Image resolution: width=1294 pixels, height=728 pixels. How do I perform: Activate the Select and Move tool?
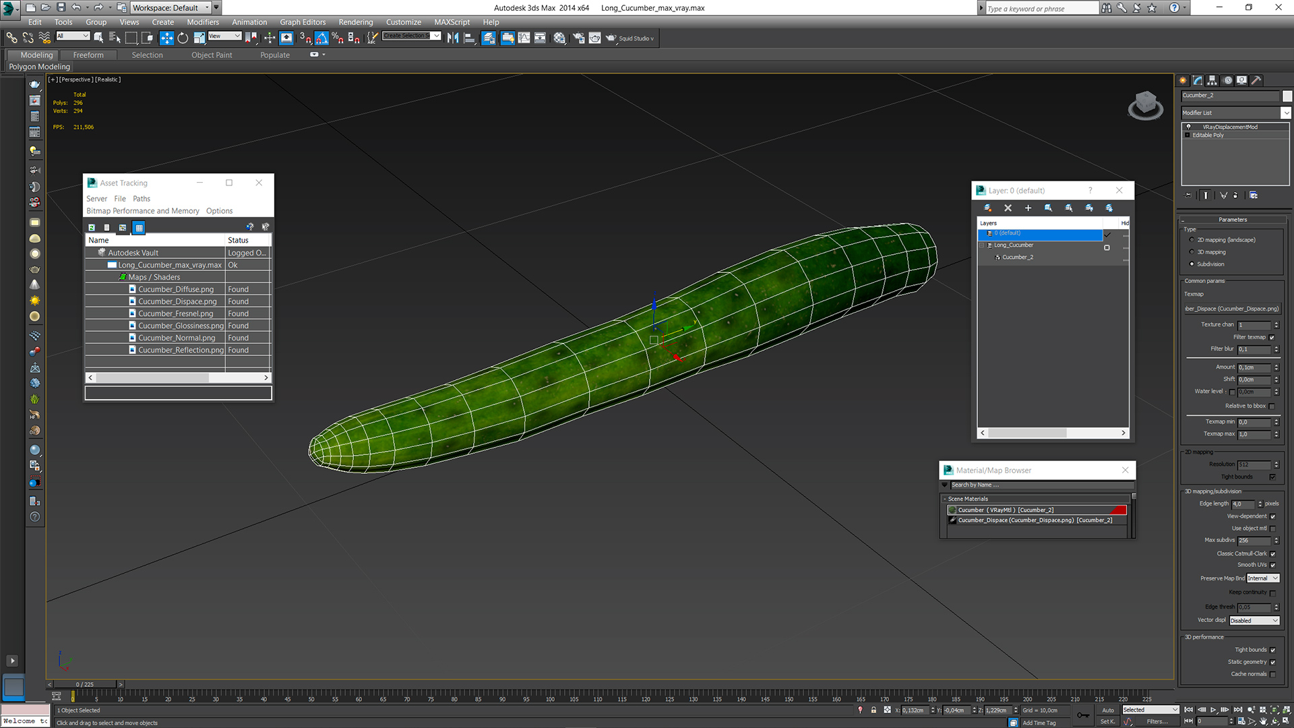point(166,38)
